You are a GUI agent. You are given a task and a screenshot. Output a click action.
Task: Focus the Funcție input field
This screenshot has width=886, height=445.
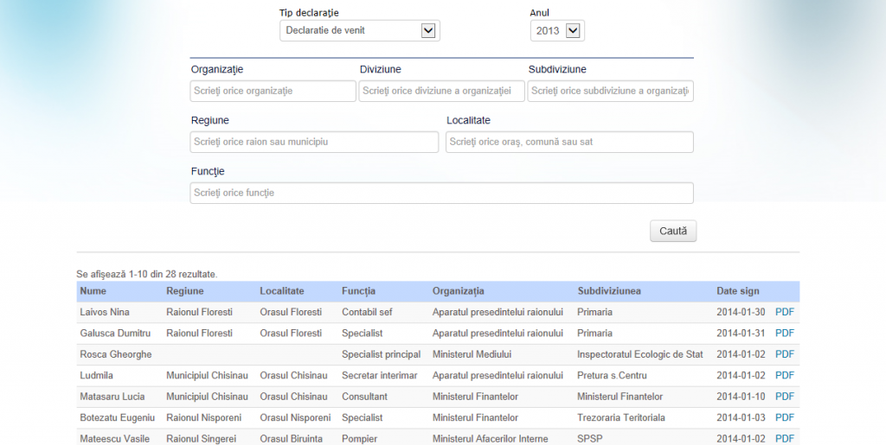[441, 193]
